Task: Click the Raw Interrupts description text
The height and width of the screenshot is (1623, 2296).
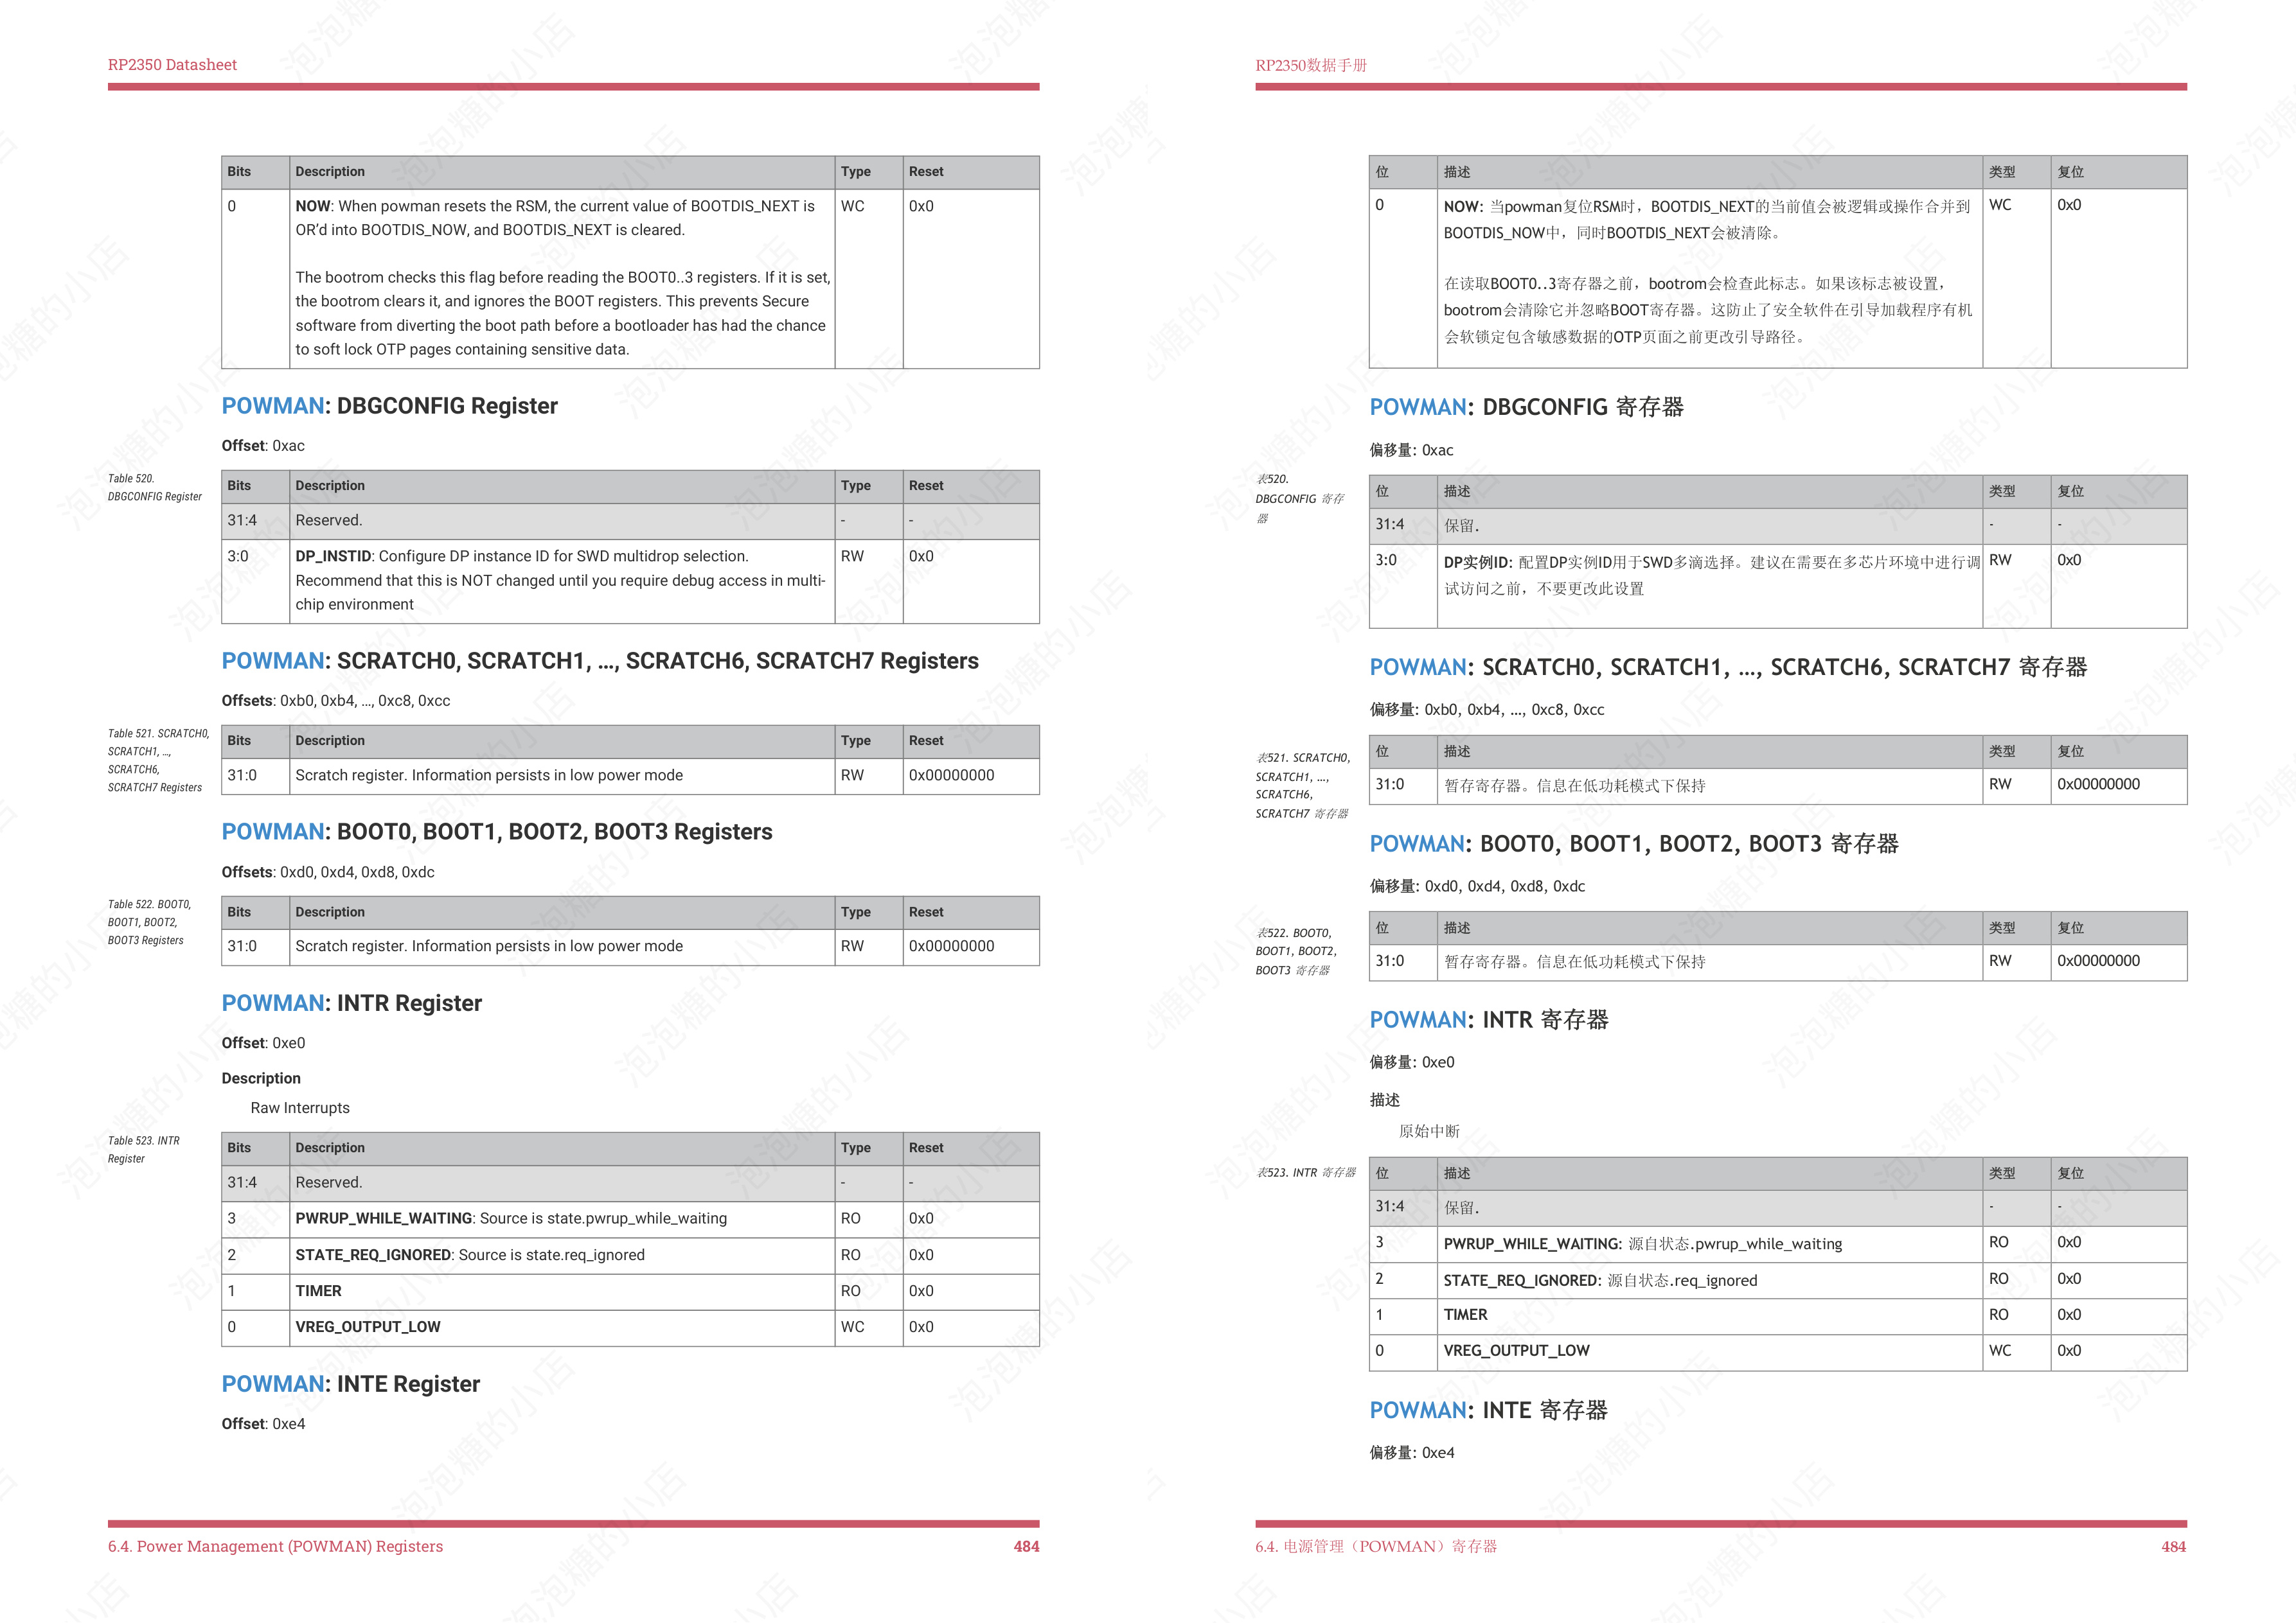Action: coord(300,1107)
